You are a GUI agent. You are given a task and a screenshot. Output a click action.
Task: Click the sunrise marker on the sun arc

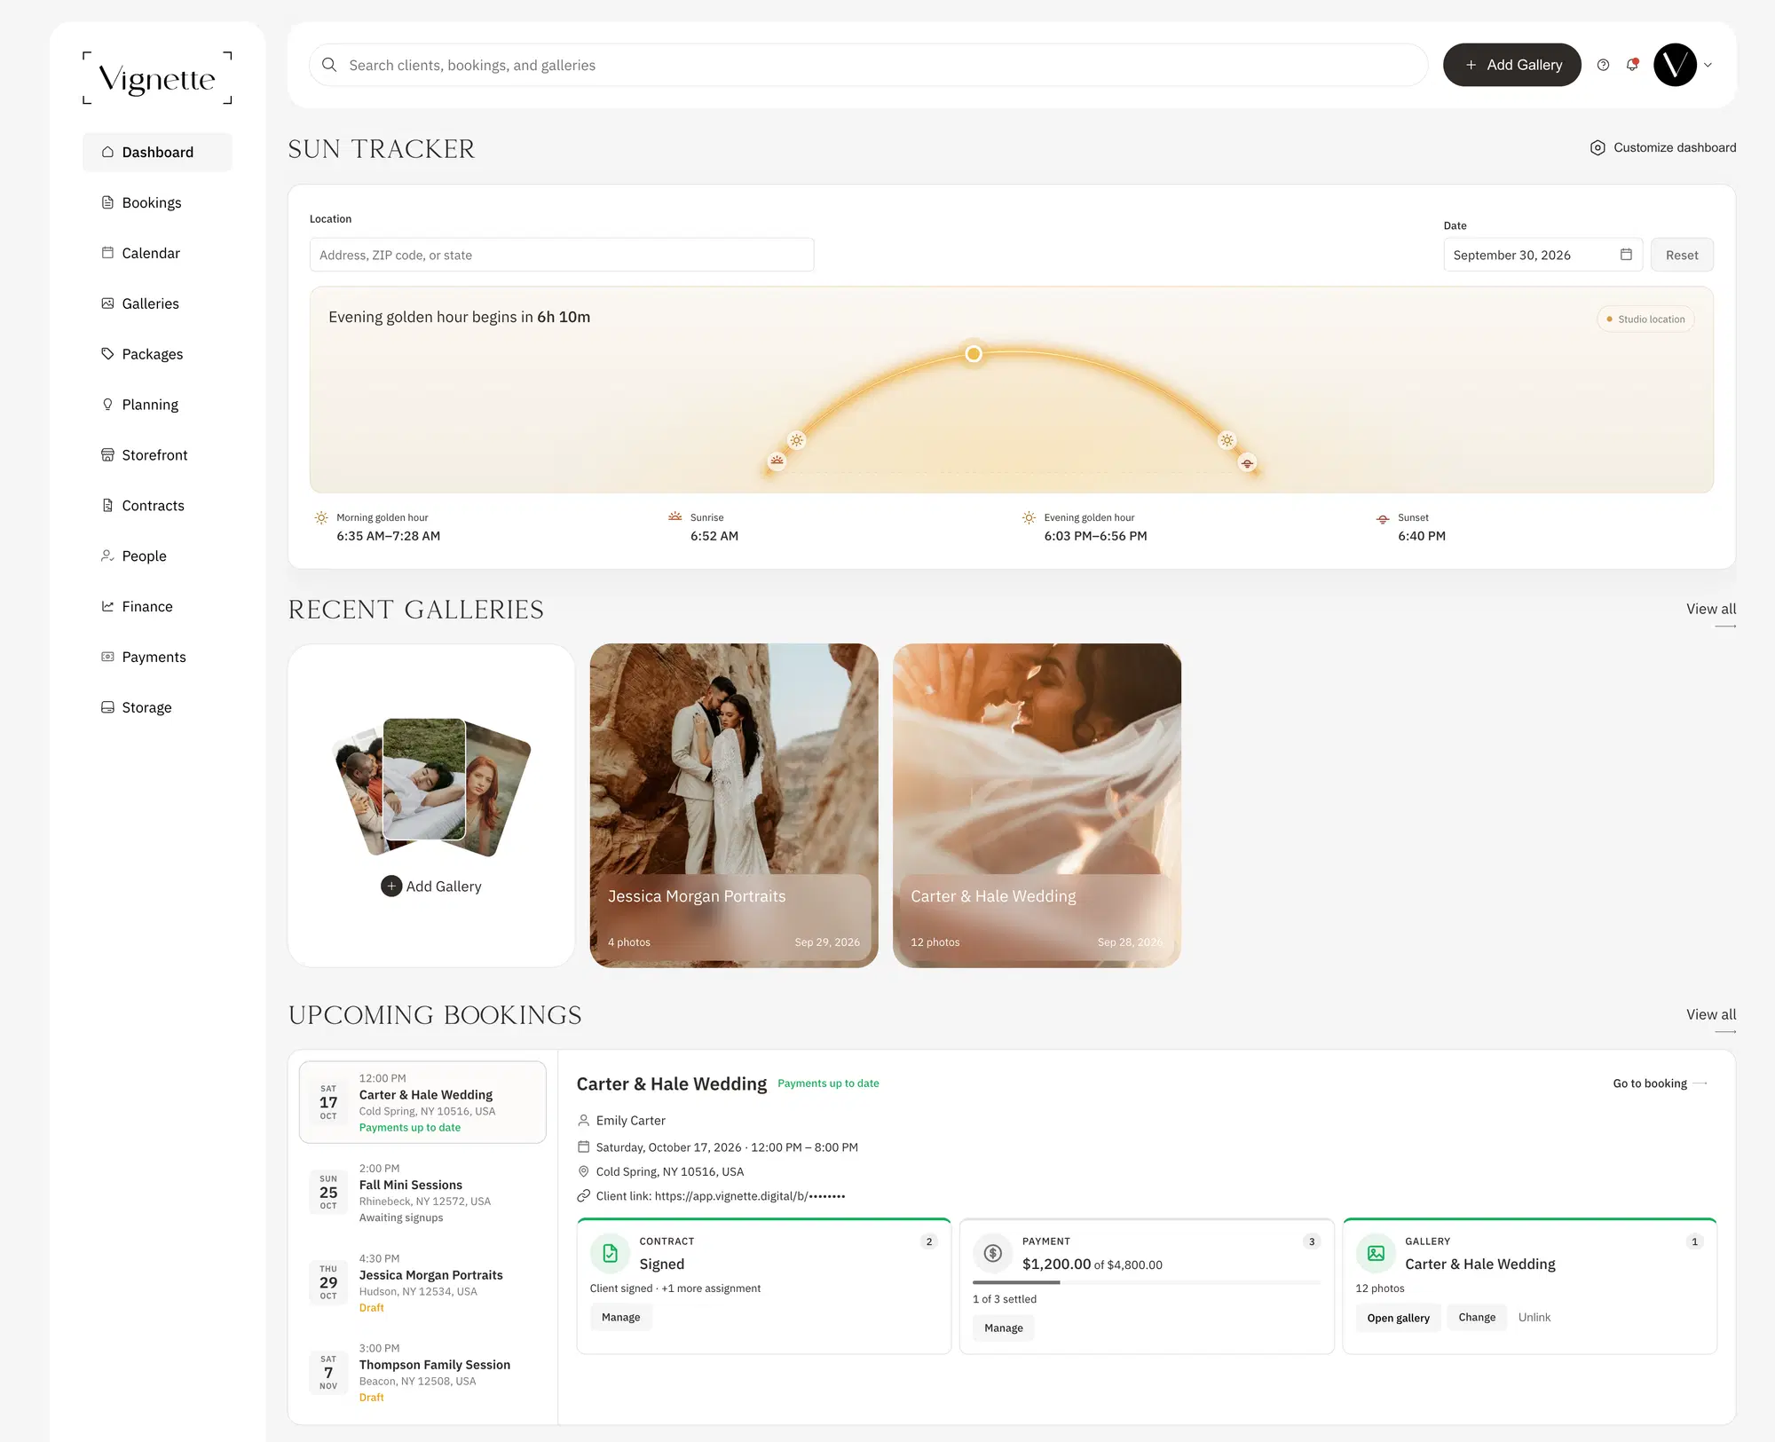point(777,461)
